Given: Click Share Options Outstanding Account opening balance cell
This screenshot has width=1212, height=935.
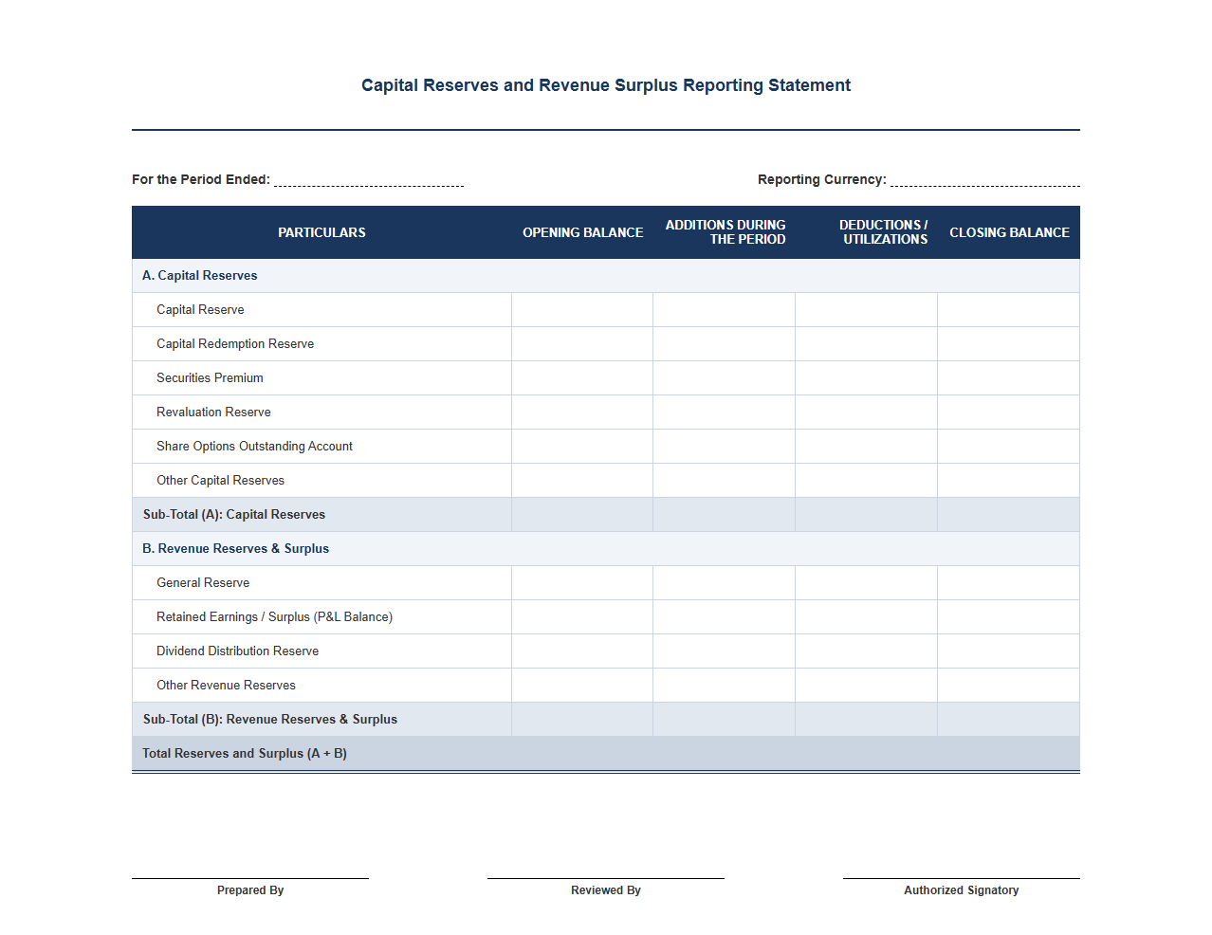Looking at the screenshot, I should (x=582, y=447).
